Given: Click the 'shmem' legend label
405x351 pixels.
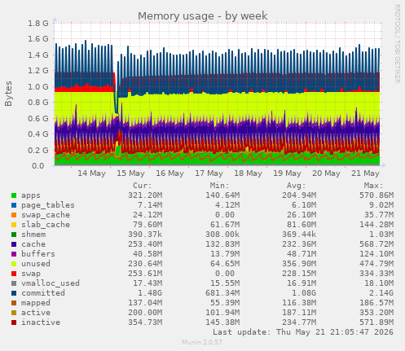Looking at the screenshot, I should pos(33,235).
